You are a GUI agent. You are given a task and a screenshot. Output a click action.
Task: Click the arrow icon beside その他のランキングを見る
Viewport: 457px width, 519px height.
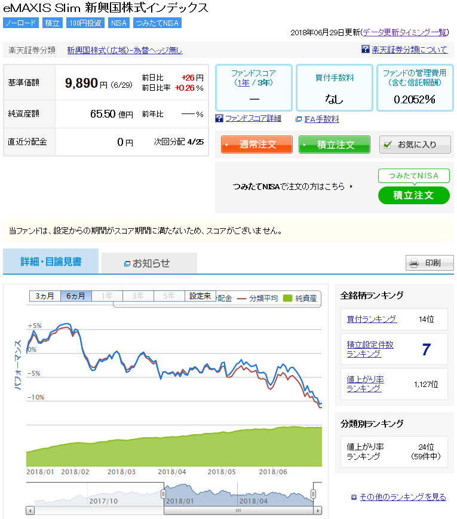click(x=354, y=497)
